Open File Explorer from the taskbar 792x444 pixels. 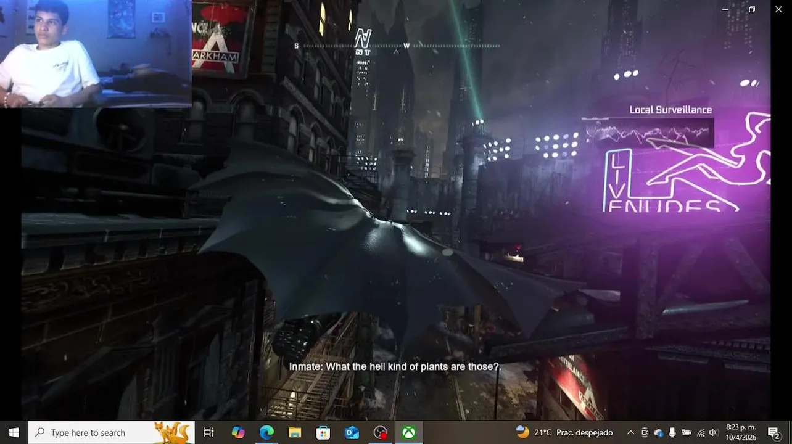(295, 432)
